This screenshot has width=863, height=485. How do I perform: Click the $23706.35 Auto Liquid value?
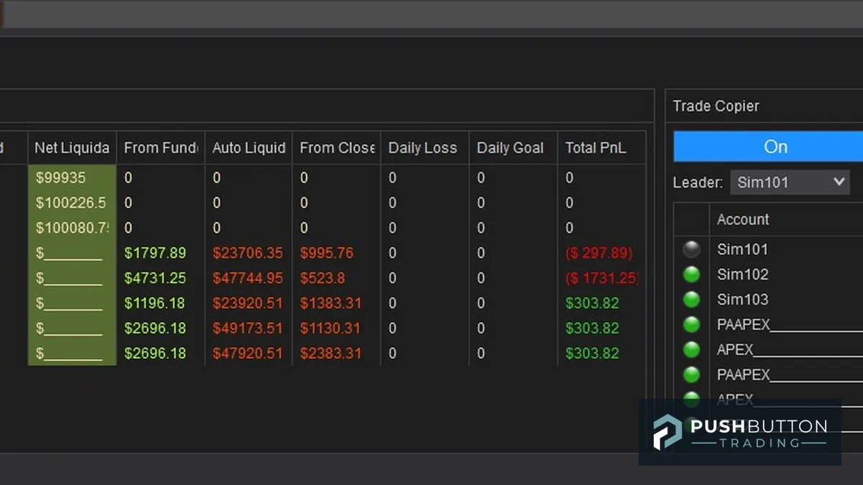(247, 253)
